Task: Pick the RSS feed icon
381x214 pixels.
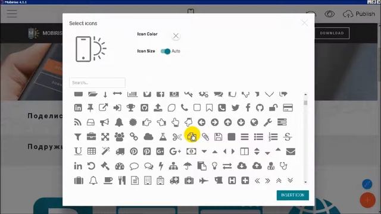Action: [78, 122]
